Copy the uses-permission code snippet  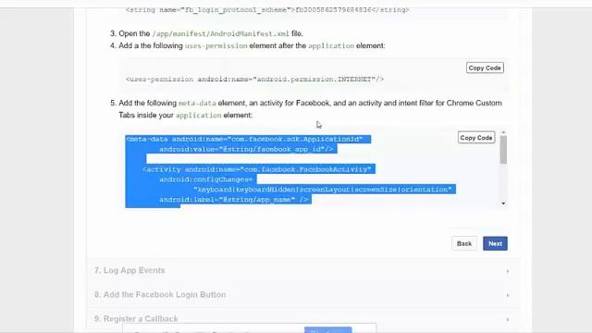click(485, 68)
